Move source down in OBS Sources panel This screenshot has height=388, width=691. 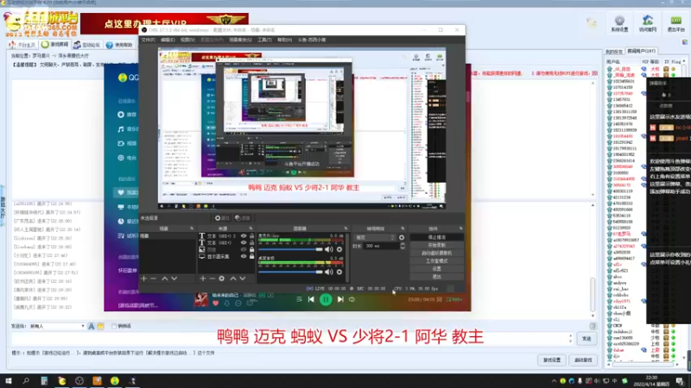(243, 278)
